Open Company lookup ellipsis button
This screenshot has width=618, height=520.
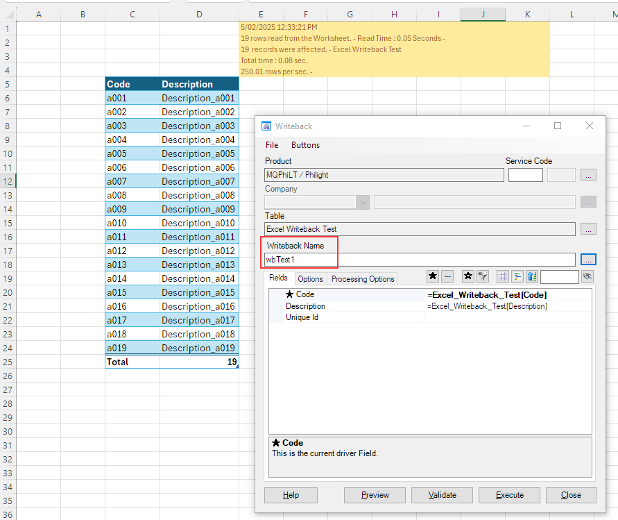[x=588, y=202]
